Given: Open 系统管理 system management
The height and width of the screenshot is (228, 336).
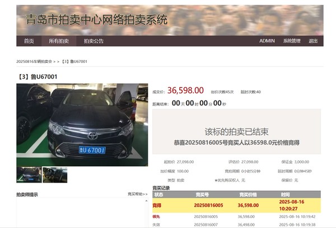Looking at the screenshot, I should pyautogui.click(x=291, y=41).
